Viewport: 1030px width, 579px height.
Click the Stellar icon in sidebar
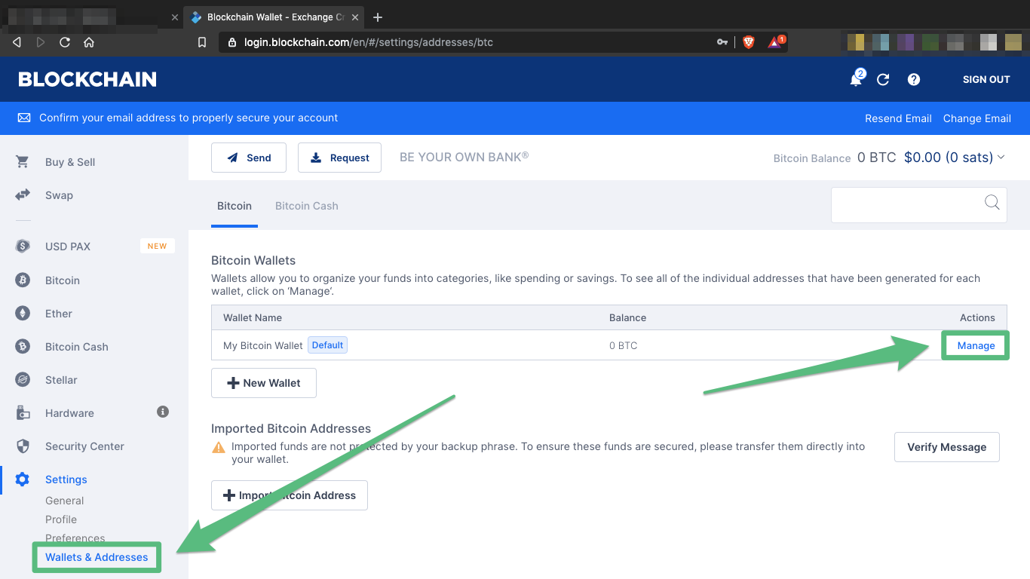pyautogui.click(x=23, y=380)
